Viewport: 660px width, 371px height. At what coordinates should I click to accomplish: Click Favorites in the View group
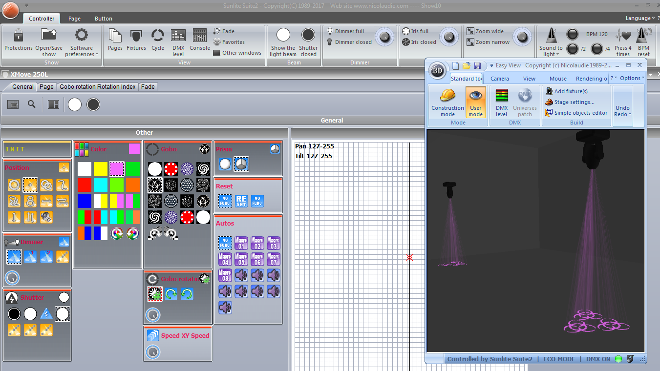click(x=229, y=42)
